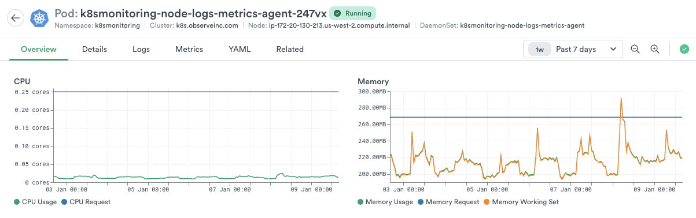
Task: Click the zoom out magnifier icon
Action: (635, 50)
